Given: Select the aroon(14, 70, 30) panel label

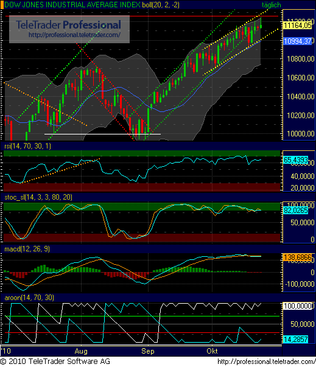Looking at the screenshot, I should (29, 298).
